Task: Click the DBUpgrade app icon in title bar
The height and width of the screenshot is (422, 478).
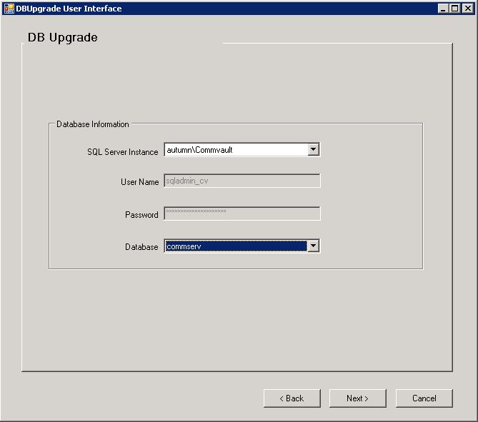Action: [9, 9]
